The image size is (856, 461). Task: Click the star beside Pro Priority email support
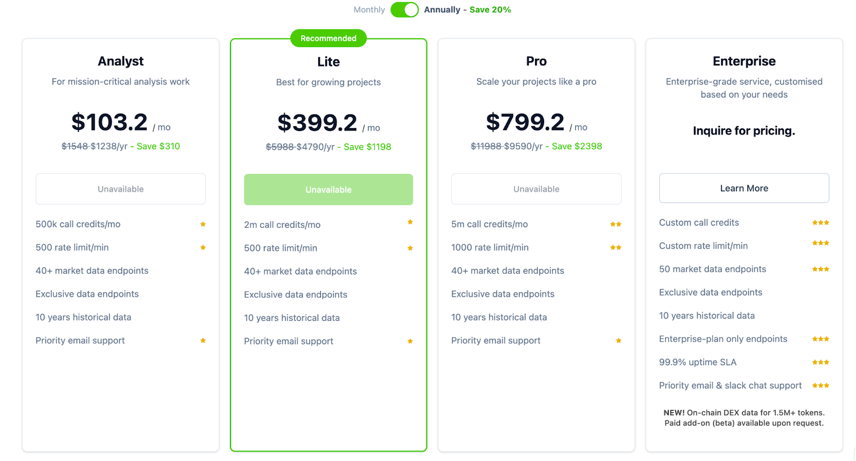pyautogui.click(x=618, y=341)
